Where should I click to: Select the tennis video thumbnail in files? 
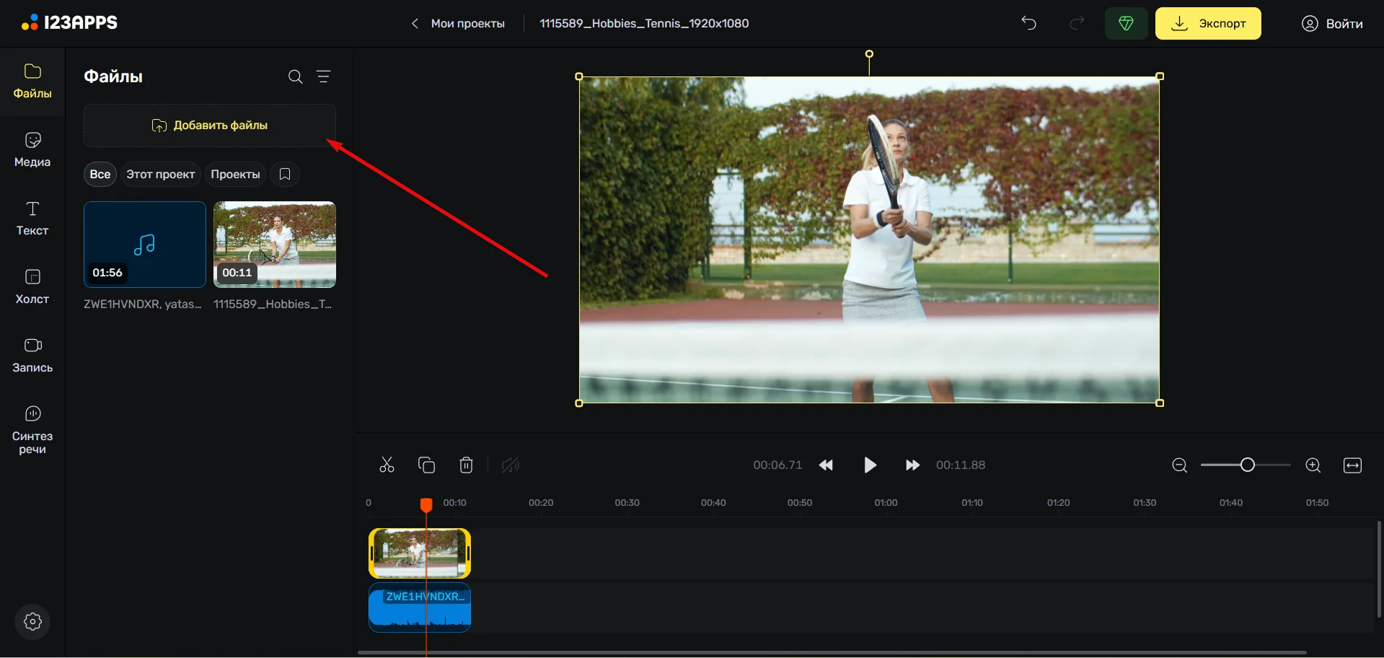pos(275,244)
